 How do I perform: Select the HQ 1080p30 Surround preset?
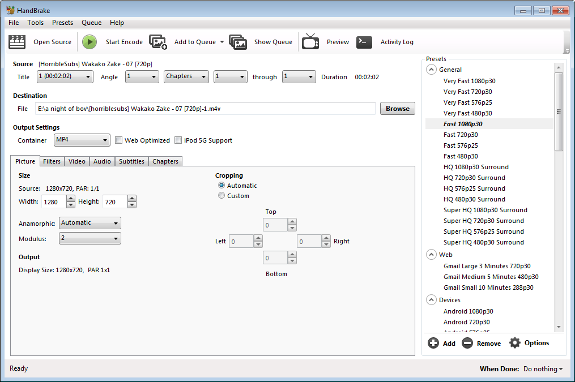[x=476, y=167]
